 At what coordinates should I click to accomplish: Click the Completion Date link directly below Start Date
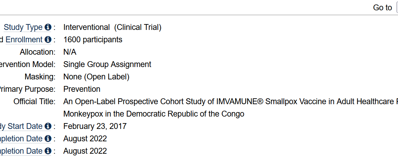(21, 139)
